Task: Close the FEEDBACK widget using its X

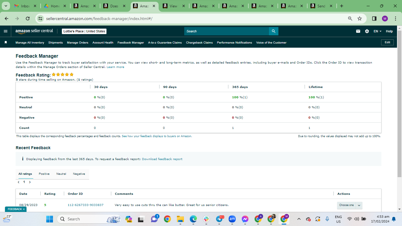Action: pyautogui.click(x=24, y=209)
